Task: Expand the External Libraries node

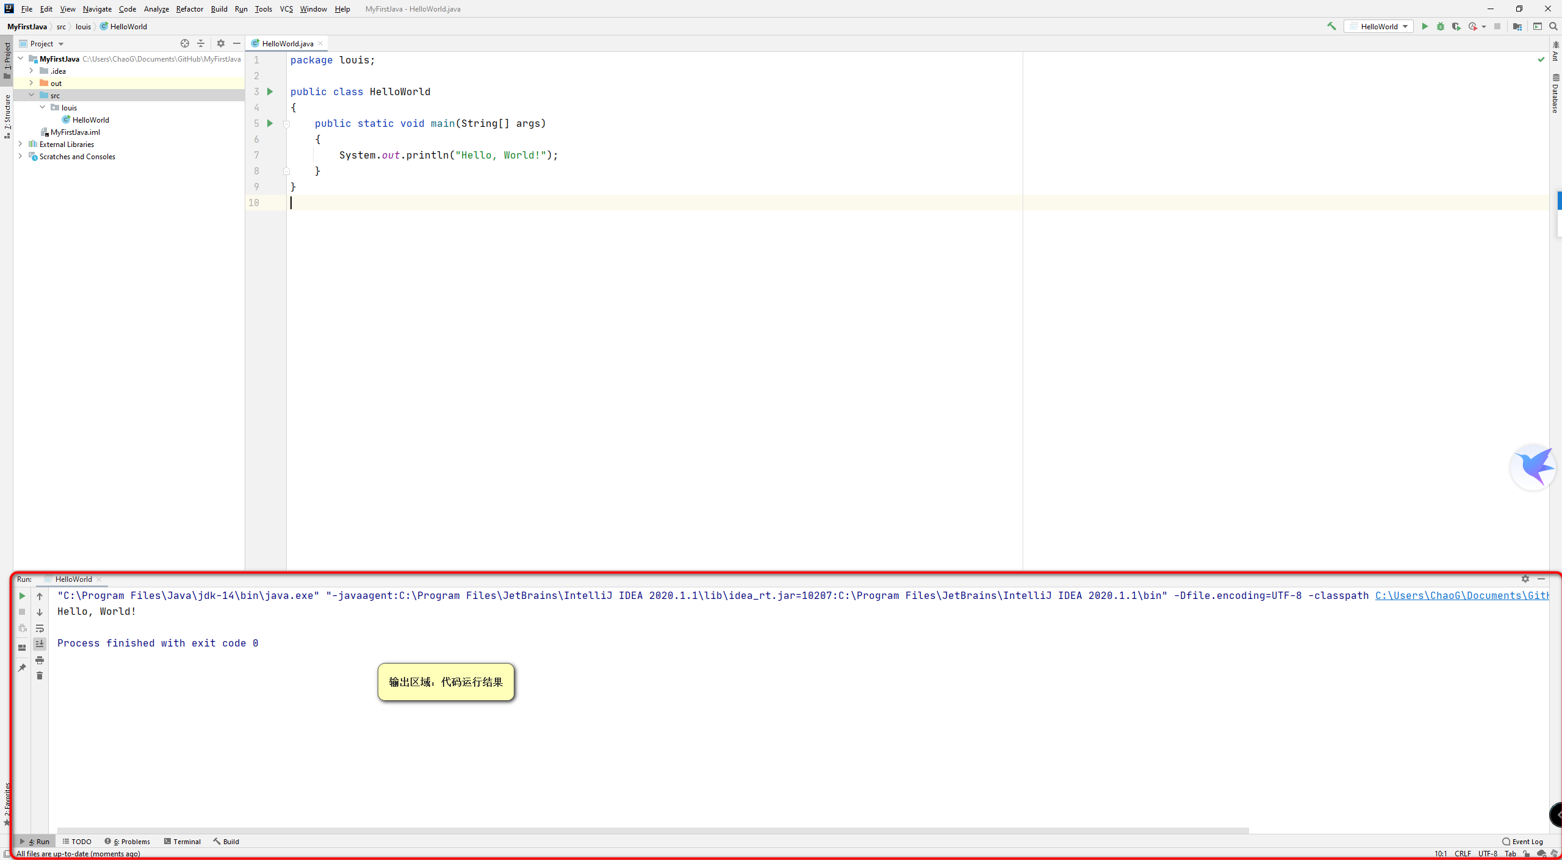Action: (20, 144)
